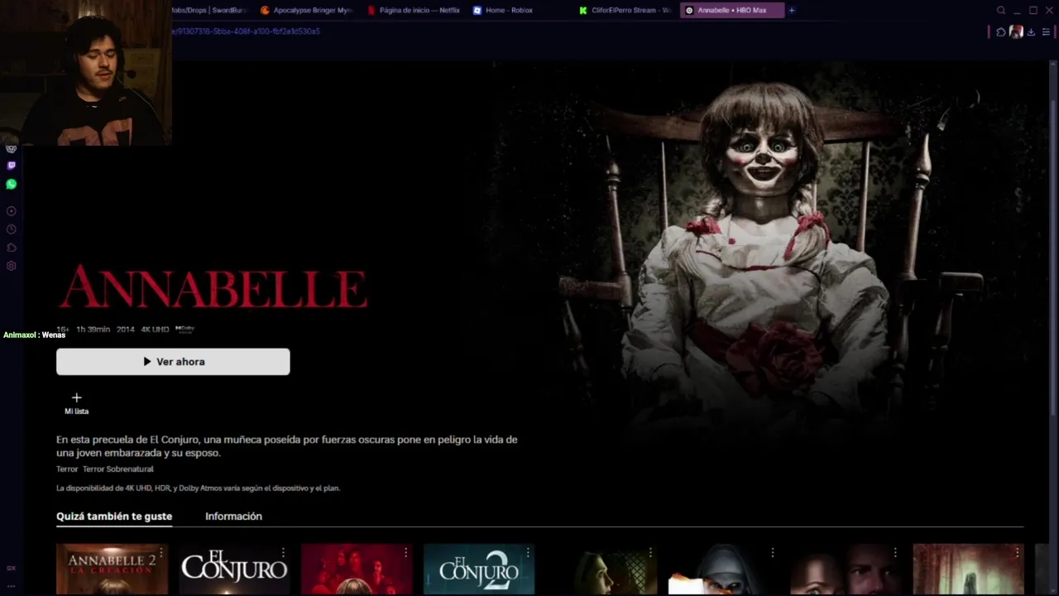The image size is (1059, 596).
Task: Open the El Conjuro 2 thumbnail
Action: click(x=479, y=570)
